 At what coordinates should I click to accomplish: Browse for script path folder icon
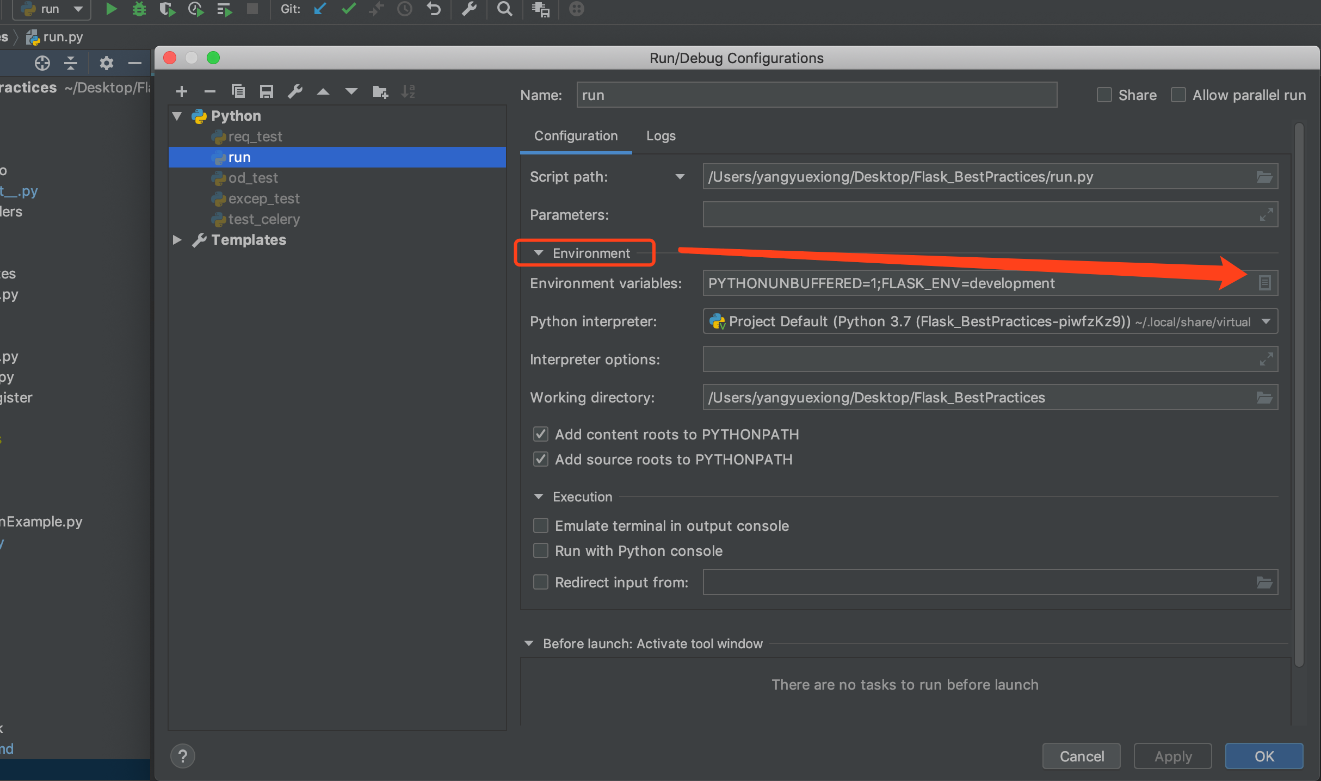(1264, 177)
